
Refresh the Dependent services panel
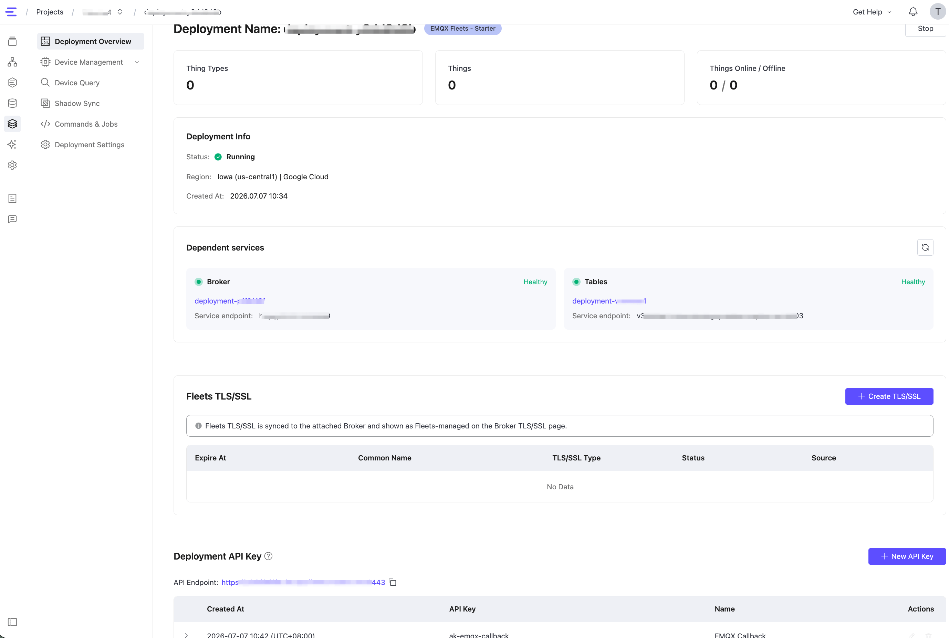click(925, 247)
